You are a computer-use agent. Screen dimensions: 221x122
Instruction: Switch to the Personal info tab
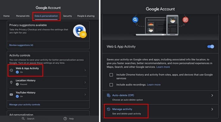tap(23, 16)
